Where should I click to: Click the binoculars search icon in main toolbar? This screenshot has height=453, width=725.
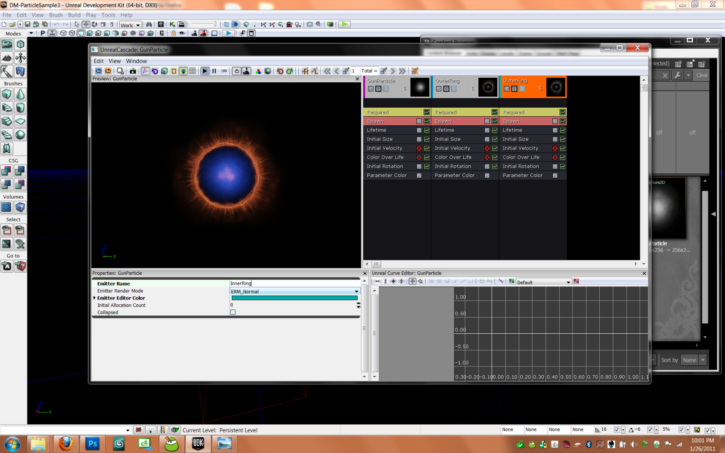click(x=149, y=24)
